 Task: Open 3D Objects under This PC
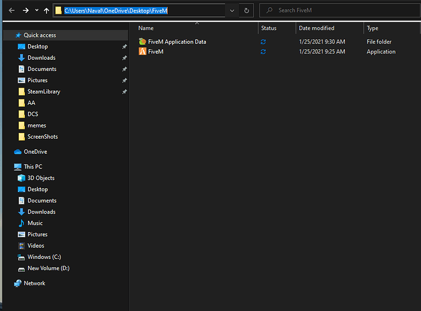[x=41, y=178]
